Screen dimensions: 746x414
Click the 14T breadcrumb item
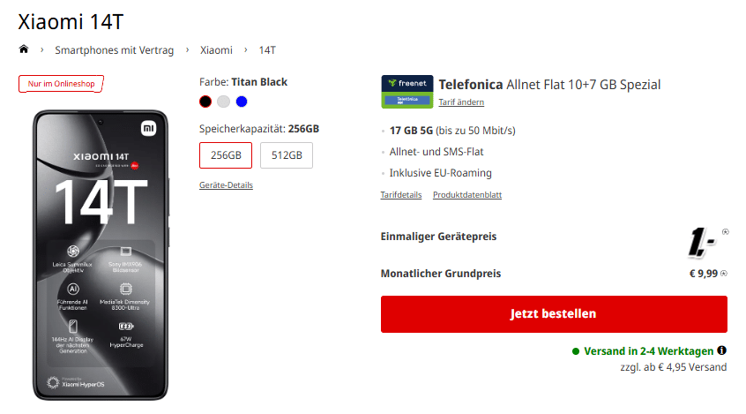pyautogui.click(x=267, y=50)
